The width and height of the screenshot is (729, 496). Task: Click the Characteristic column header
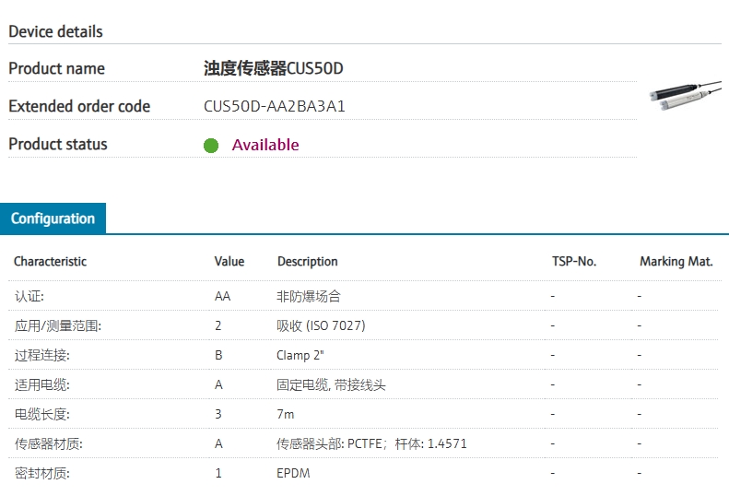pos(50,262)
